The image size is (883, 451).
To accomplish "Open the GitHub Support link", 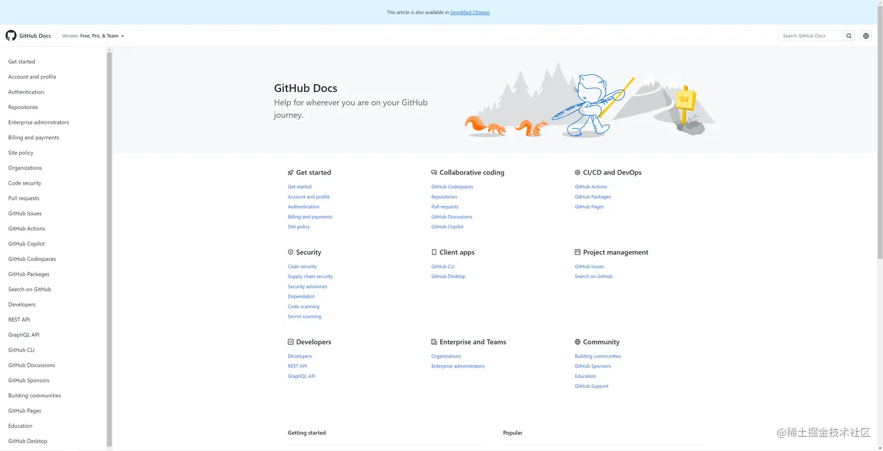I will pyautogui.click(x=592, y=386).
